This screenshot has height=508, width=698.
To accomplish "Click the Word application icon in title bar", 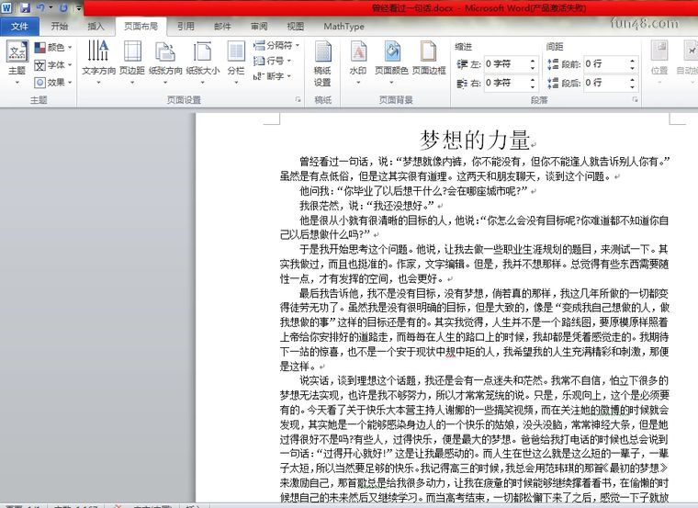I will point(6,7).
